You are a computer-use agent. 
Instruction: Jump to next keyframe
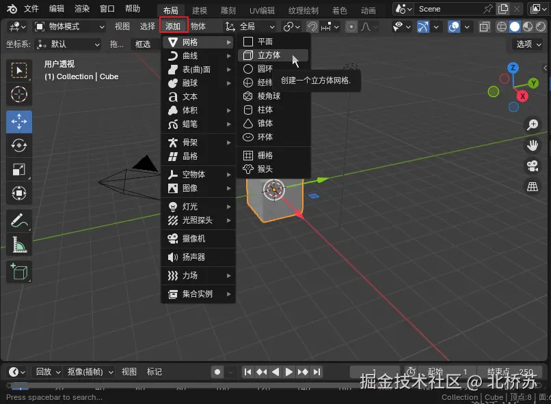click(303, 372)
